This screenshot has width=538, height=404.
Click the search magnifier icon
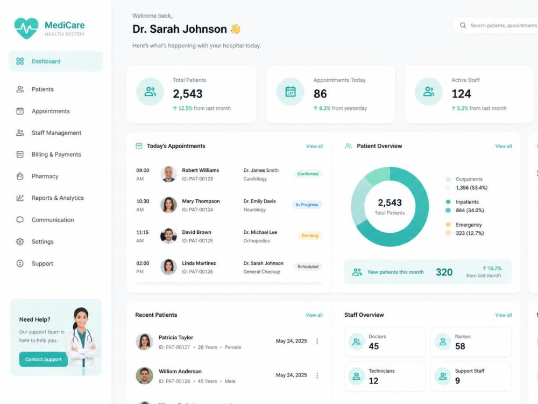[463, 25]
